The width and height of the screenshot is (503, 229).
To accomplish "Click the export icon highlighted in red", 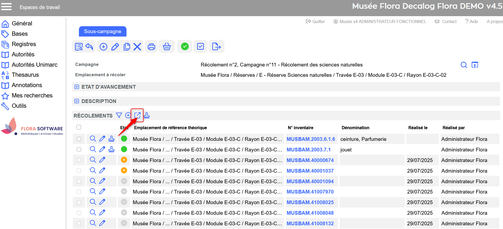I will 137,115.
